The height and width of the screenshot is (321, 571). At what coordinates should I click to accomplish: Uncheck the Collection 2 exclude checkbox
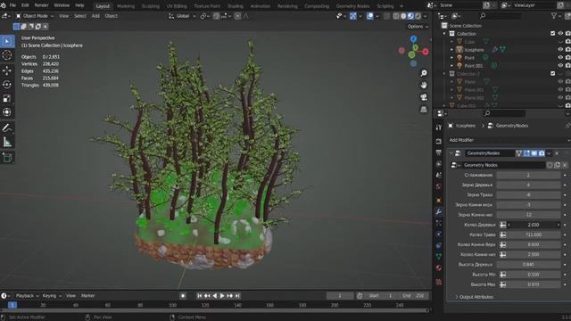pyautogui.click(x=553, y=73)
